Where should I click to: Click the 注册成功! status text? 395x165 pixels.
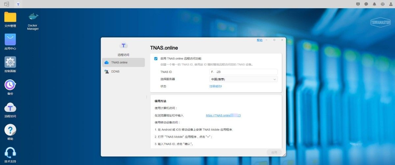click(x=216, y=86)
